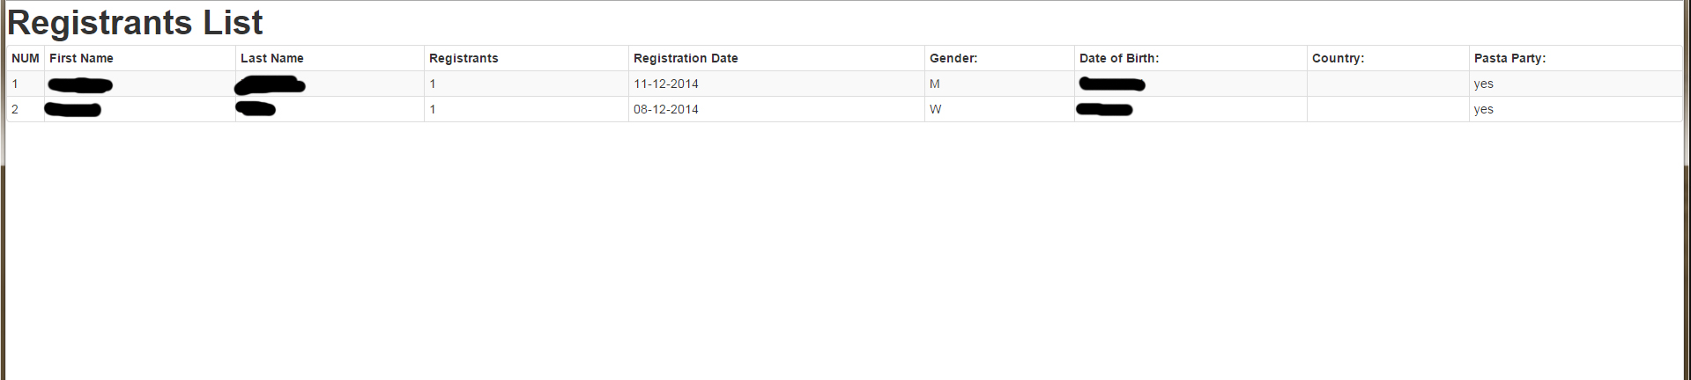Click the gender cell showing W

pyautogui.click(x=936, y=109)
